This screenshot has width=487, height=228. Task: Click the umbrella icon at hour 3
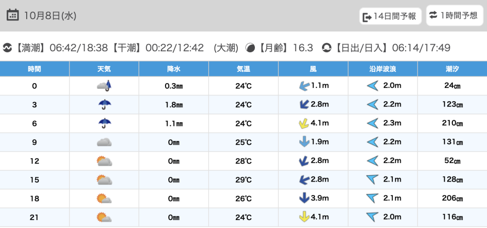pos(104,104)
